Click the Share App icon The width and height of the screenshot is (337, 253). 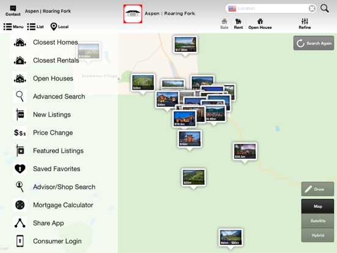pos(20,223)
